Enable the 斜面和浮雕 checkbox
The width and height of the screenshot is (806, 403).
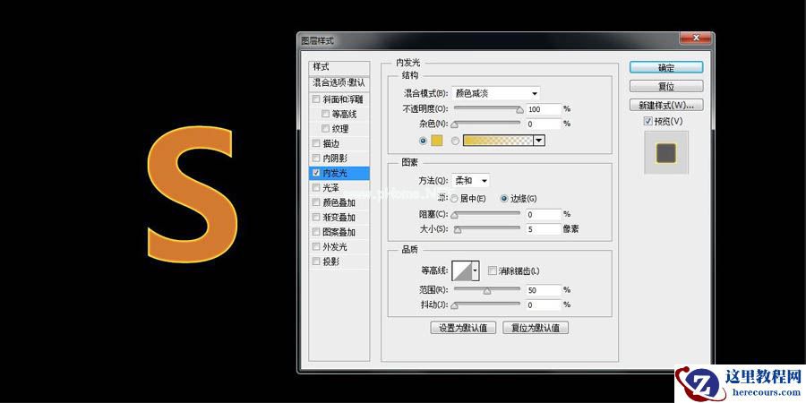[x=316, y=99]
